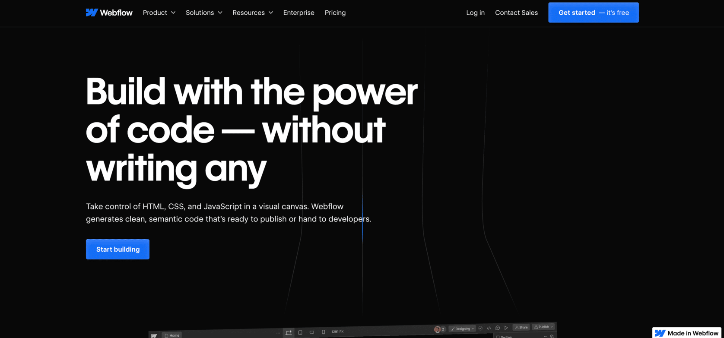Click the status checkmark icon in designer toolbar
The image size is (724, 338).
(480, 328)
